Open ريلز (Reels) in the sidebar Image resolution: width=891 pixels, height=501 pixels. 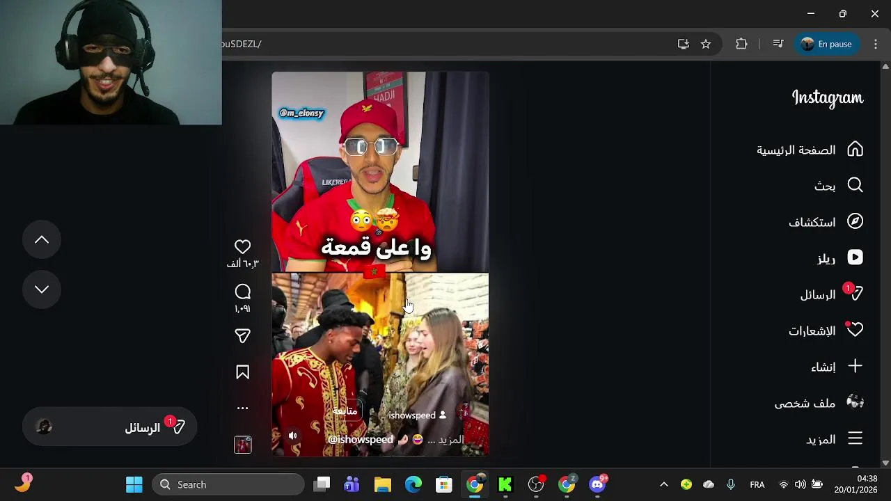point(840,258)
